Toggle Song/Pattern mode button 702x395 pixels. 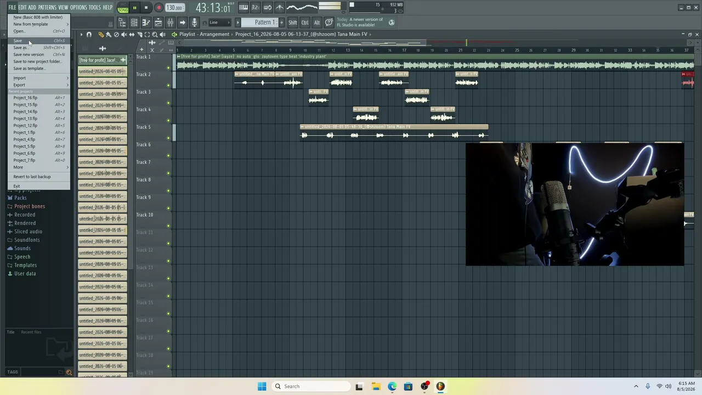[x=123, y=8]
